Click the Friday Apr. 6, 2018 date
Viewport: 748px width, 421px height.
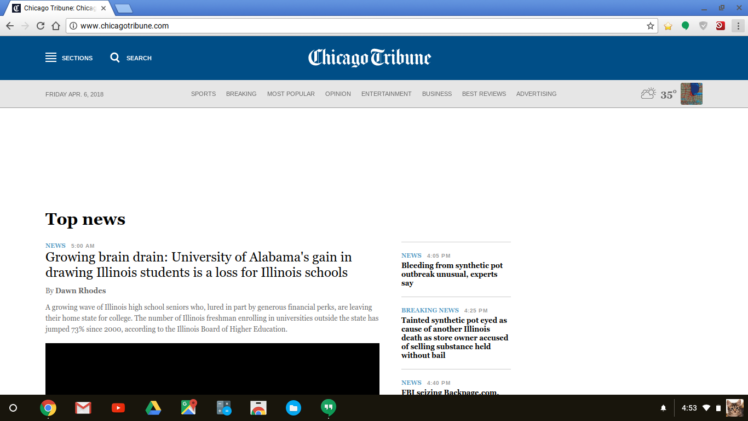coord(74,94)
